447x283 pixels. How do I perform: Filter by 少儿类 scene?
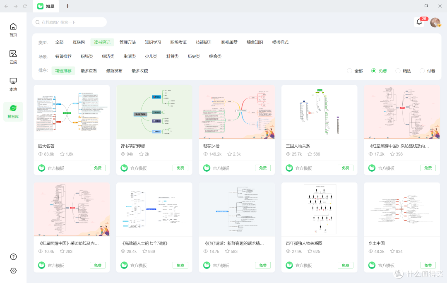pos(151,56)
